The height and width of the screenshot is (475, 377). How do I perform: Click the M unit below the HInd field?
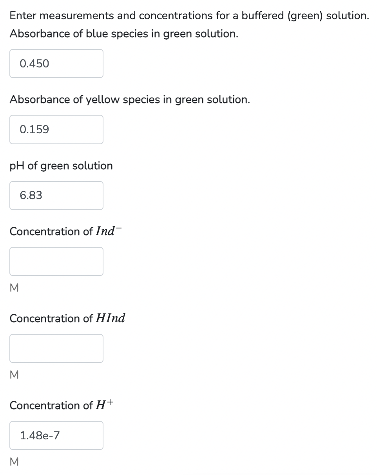tap(14, 376)
